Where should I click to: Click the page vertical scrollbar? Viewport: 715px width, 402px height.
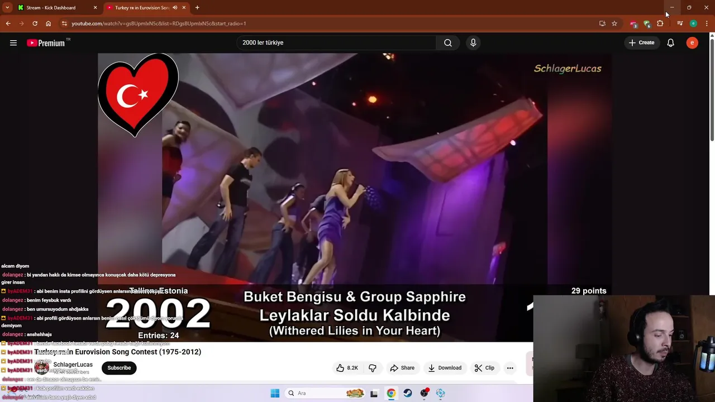tap(712, 89)
